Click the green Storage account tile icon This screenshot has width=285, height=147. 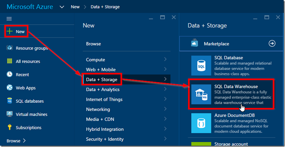coord(201,144)
